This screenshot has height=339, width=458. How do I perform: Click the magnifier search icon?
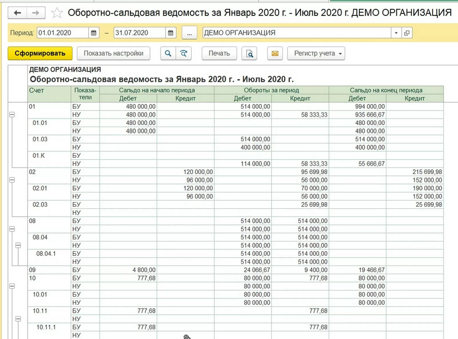point(168,53)
